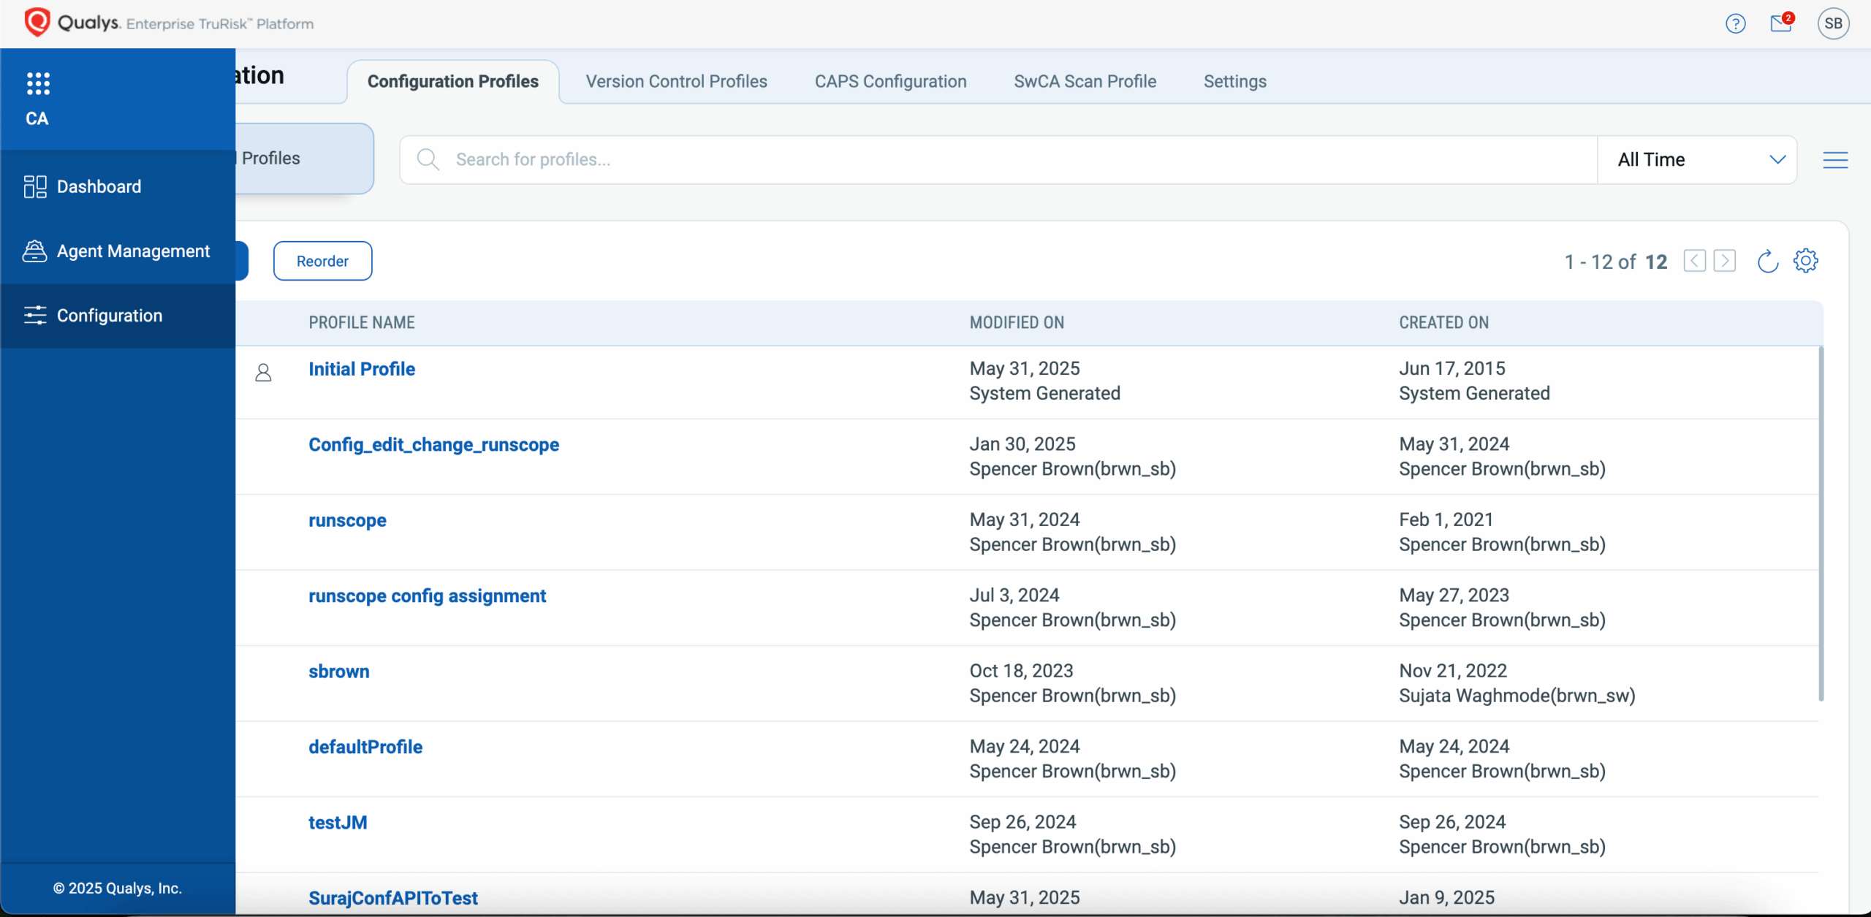Switch to CAPS Configuration tab
Image resolution: width=1871 pixels, height=917 pixels.
[x=890, y=81]
